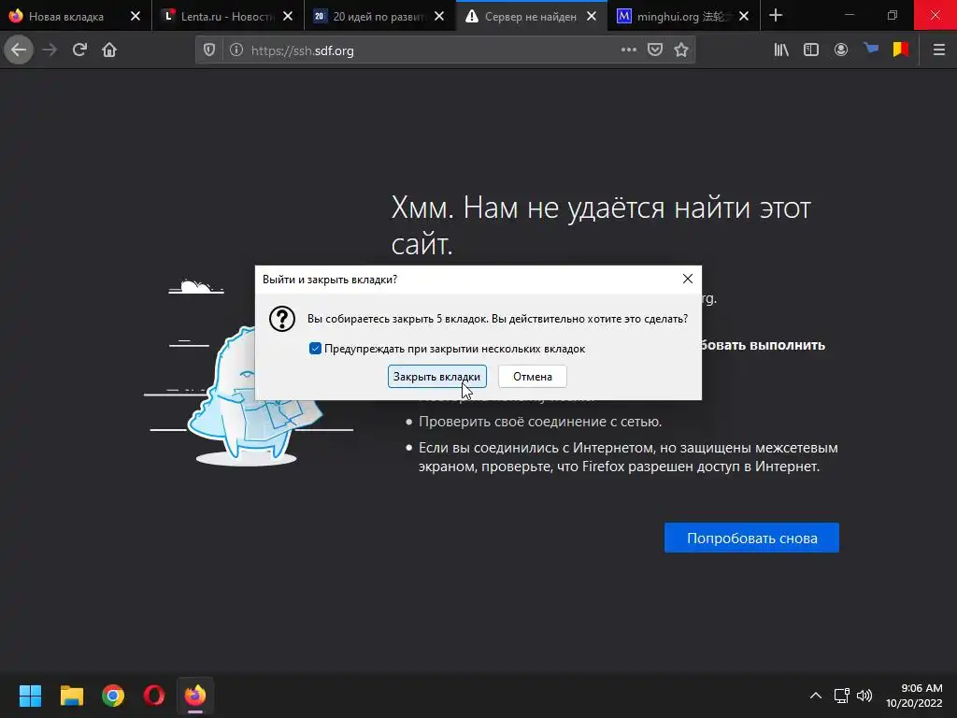Viewport: 957px width, 718px height.
Task: Save page to Pocket icon
Action: [x=655, y=50]
